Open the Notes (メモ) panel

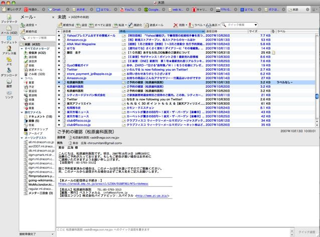pos(9,62)
